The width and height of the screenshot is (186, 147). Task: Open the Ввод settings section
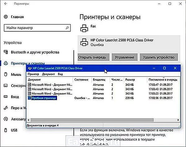tap(15, 97)
